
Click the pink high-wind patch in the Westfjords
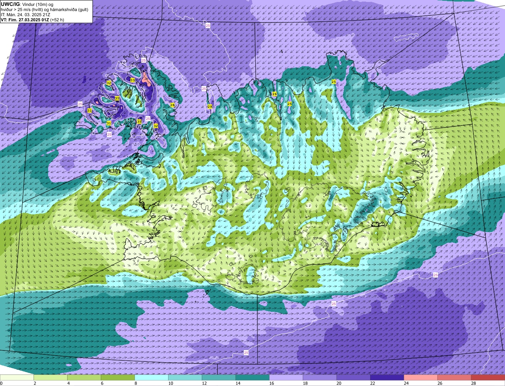(146, 79)
